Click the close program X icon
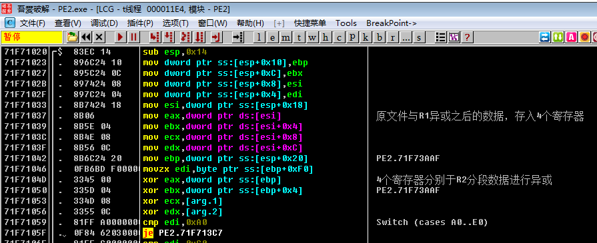This screenshot has height=243, width=597. click(x=99, y=37)
